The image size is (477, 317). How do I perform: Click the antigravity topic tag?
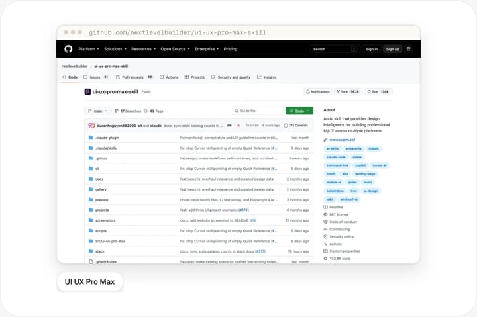coord(353,148)
